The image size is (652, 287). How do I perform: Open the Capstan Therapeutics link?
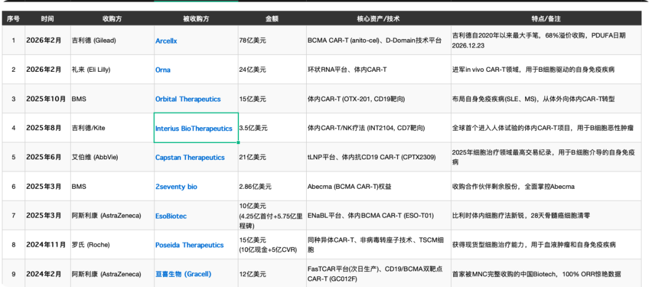[190, 157]
